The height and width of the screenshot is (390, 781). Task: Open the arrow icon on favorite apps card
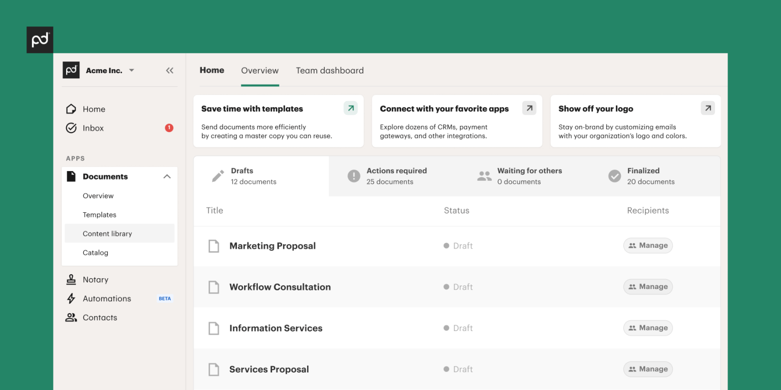[529, 108]
